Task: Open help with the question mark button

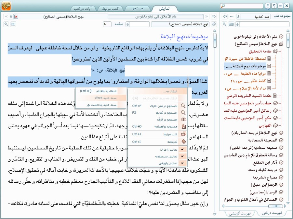Action: [x=274, y=6]
